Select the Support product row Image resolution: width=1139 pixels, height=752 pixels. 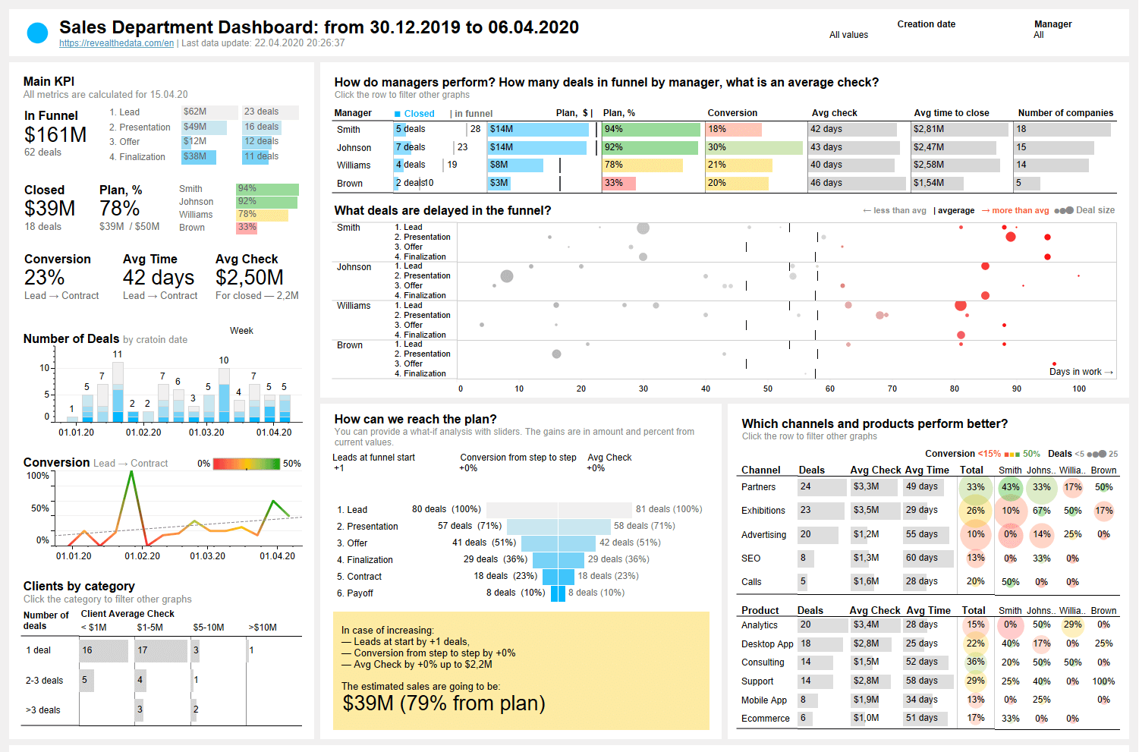pyautogui.click(x=928, y=681)
